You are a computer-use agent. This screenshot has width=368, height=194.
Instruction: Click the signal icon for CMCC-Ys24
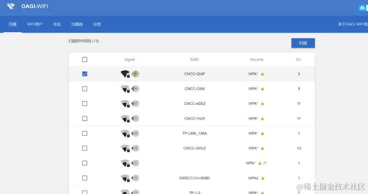click(x=125, y=119)
